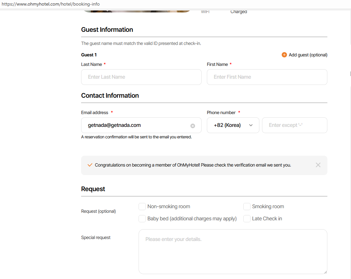Click the hotel thumbnail image at top
The image size is (351, 279).
click(x=136, y=11)
